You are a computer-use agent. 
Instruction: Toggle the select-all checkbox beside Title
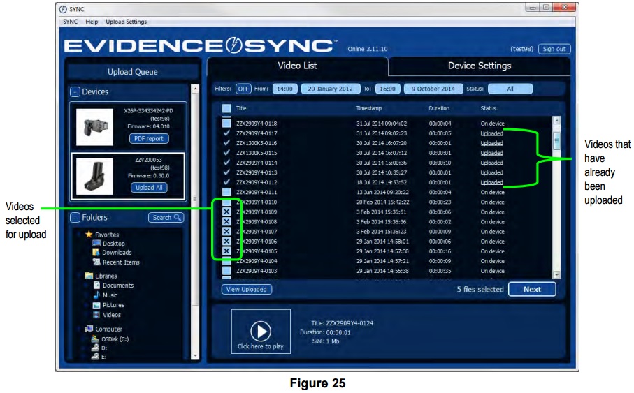pos(226,108)
